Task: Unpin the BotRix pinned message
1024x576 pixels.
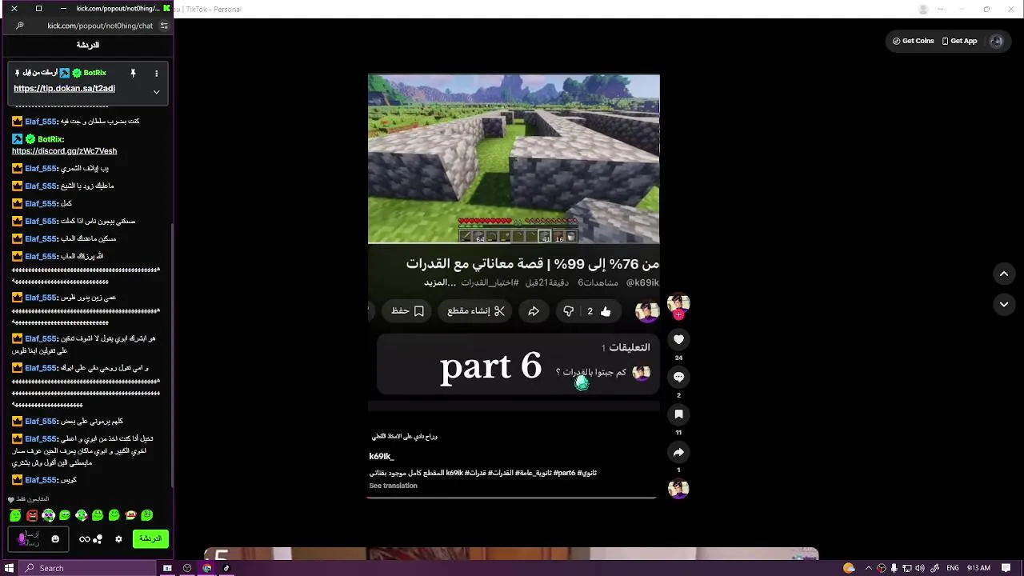Action: tap(133, 73)
